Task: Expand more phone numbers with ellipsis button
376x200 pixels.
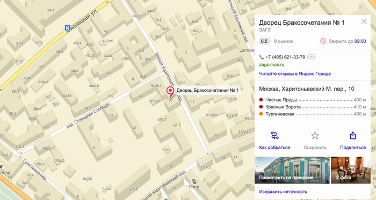Action: coord(311,57)
